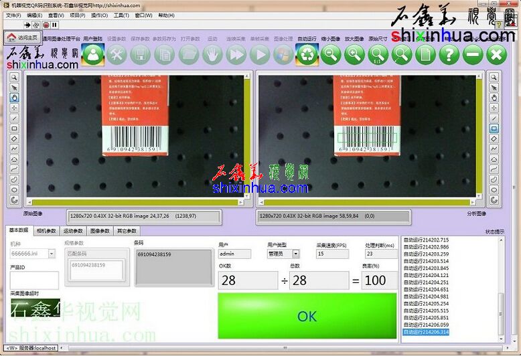Switch to the 其它参数 other parameters tab
The image size is (521, 356).
point(127,231)
